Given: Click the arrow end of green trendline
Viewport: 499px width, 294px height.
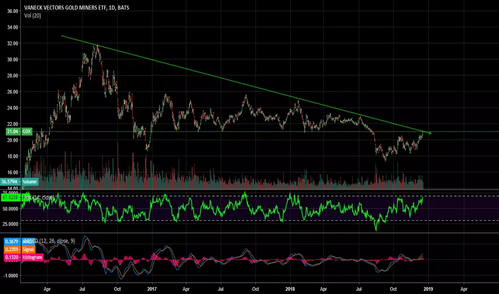Looking at the screenshot, I should click(429, 133).
